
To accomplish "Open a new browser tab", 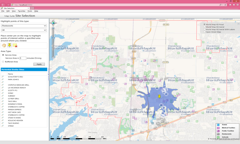I will click(x=32, y=8).
